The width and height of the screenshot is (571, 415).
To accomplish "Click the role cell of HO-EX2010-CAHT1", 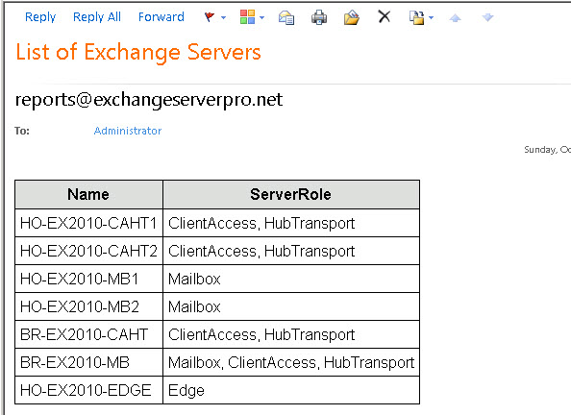I will 291,223.
